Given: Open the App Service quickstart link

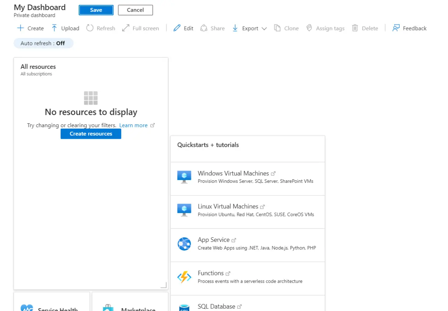Looking at the screenshot, I should [x=213, y=240].
